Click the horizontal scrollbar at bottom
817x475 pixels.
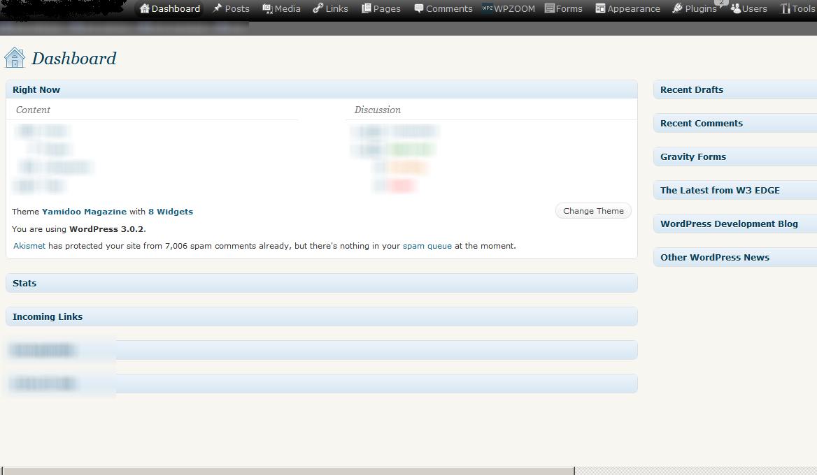click(287, 471)
